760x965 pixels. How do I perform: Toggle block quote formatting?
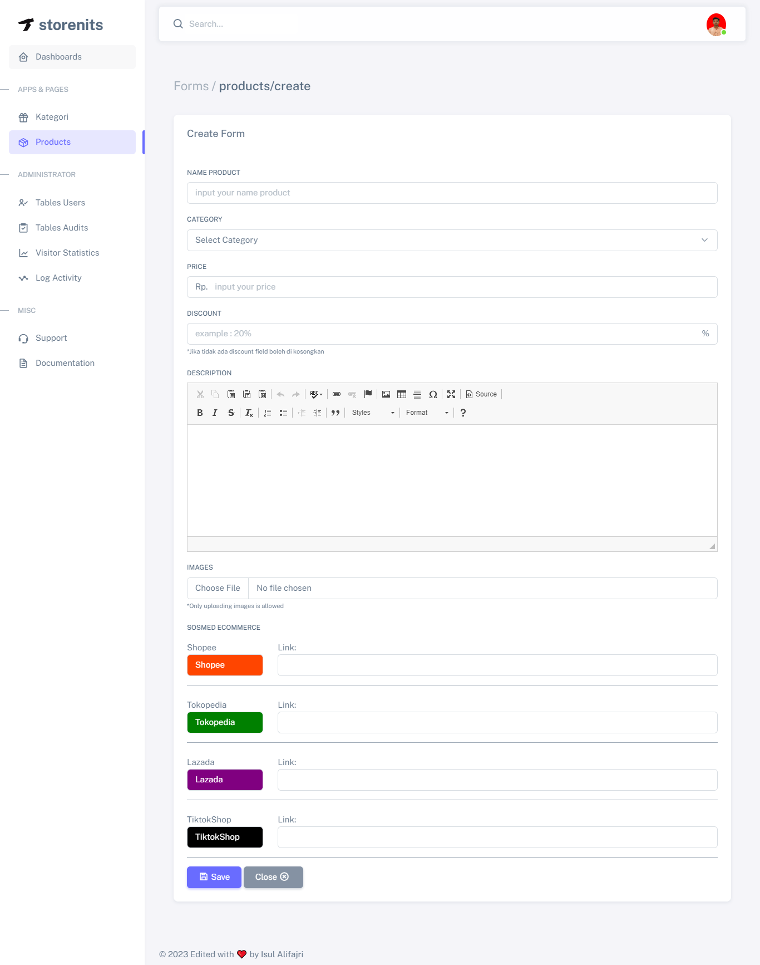coord(335,413)
